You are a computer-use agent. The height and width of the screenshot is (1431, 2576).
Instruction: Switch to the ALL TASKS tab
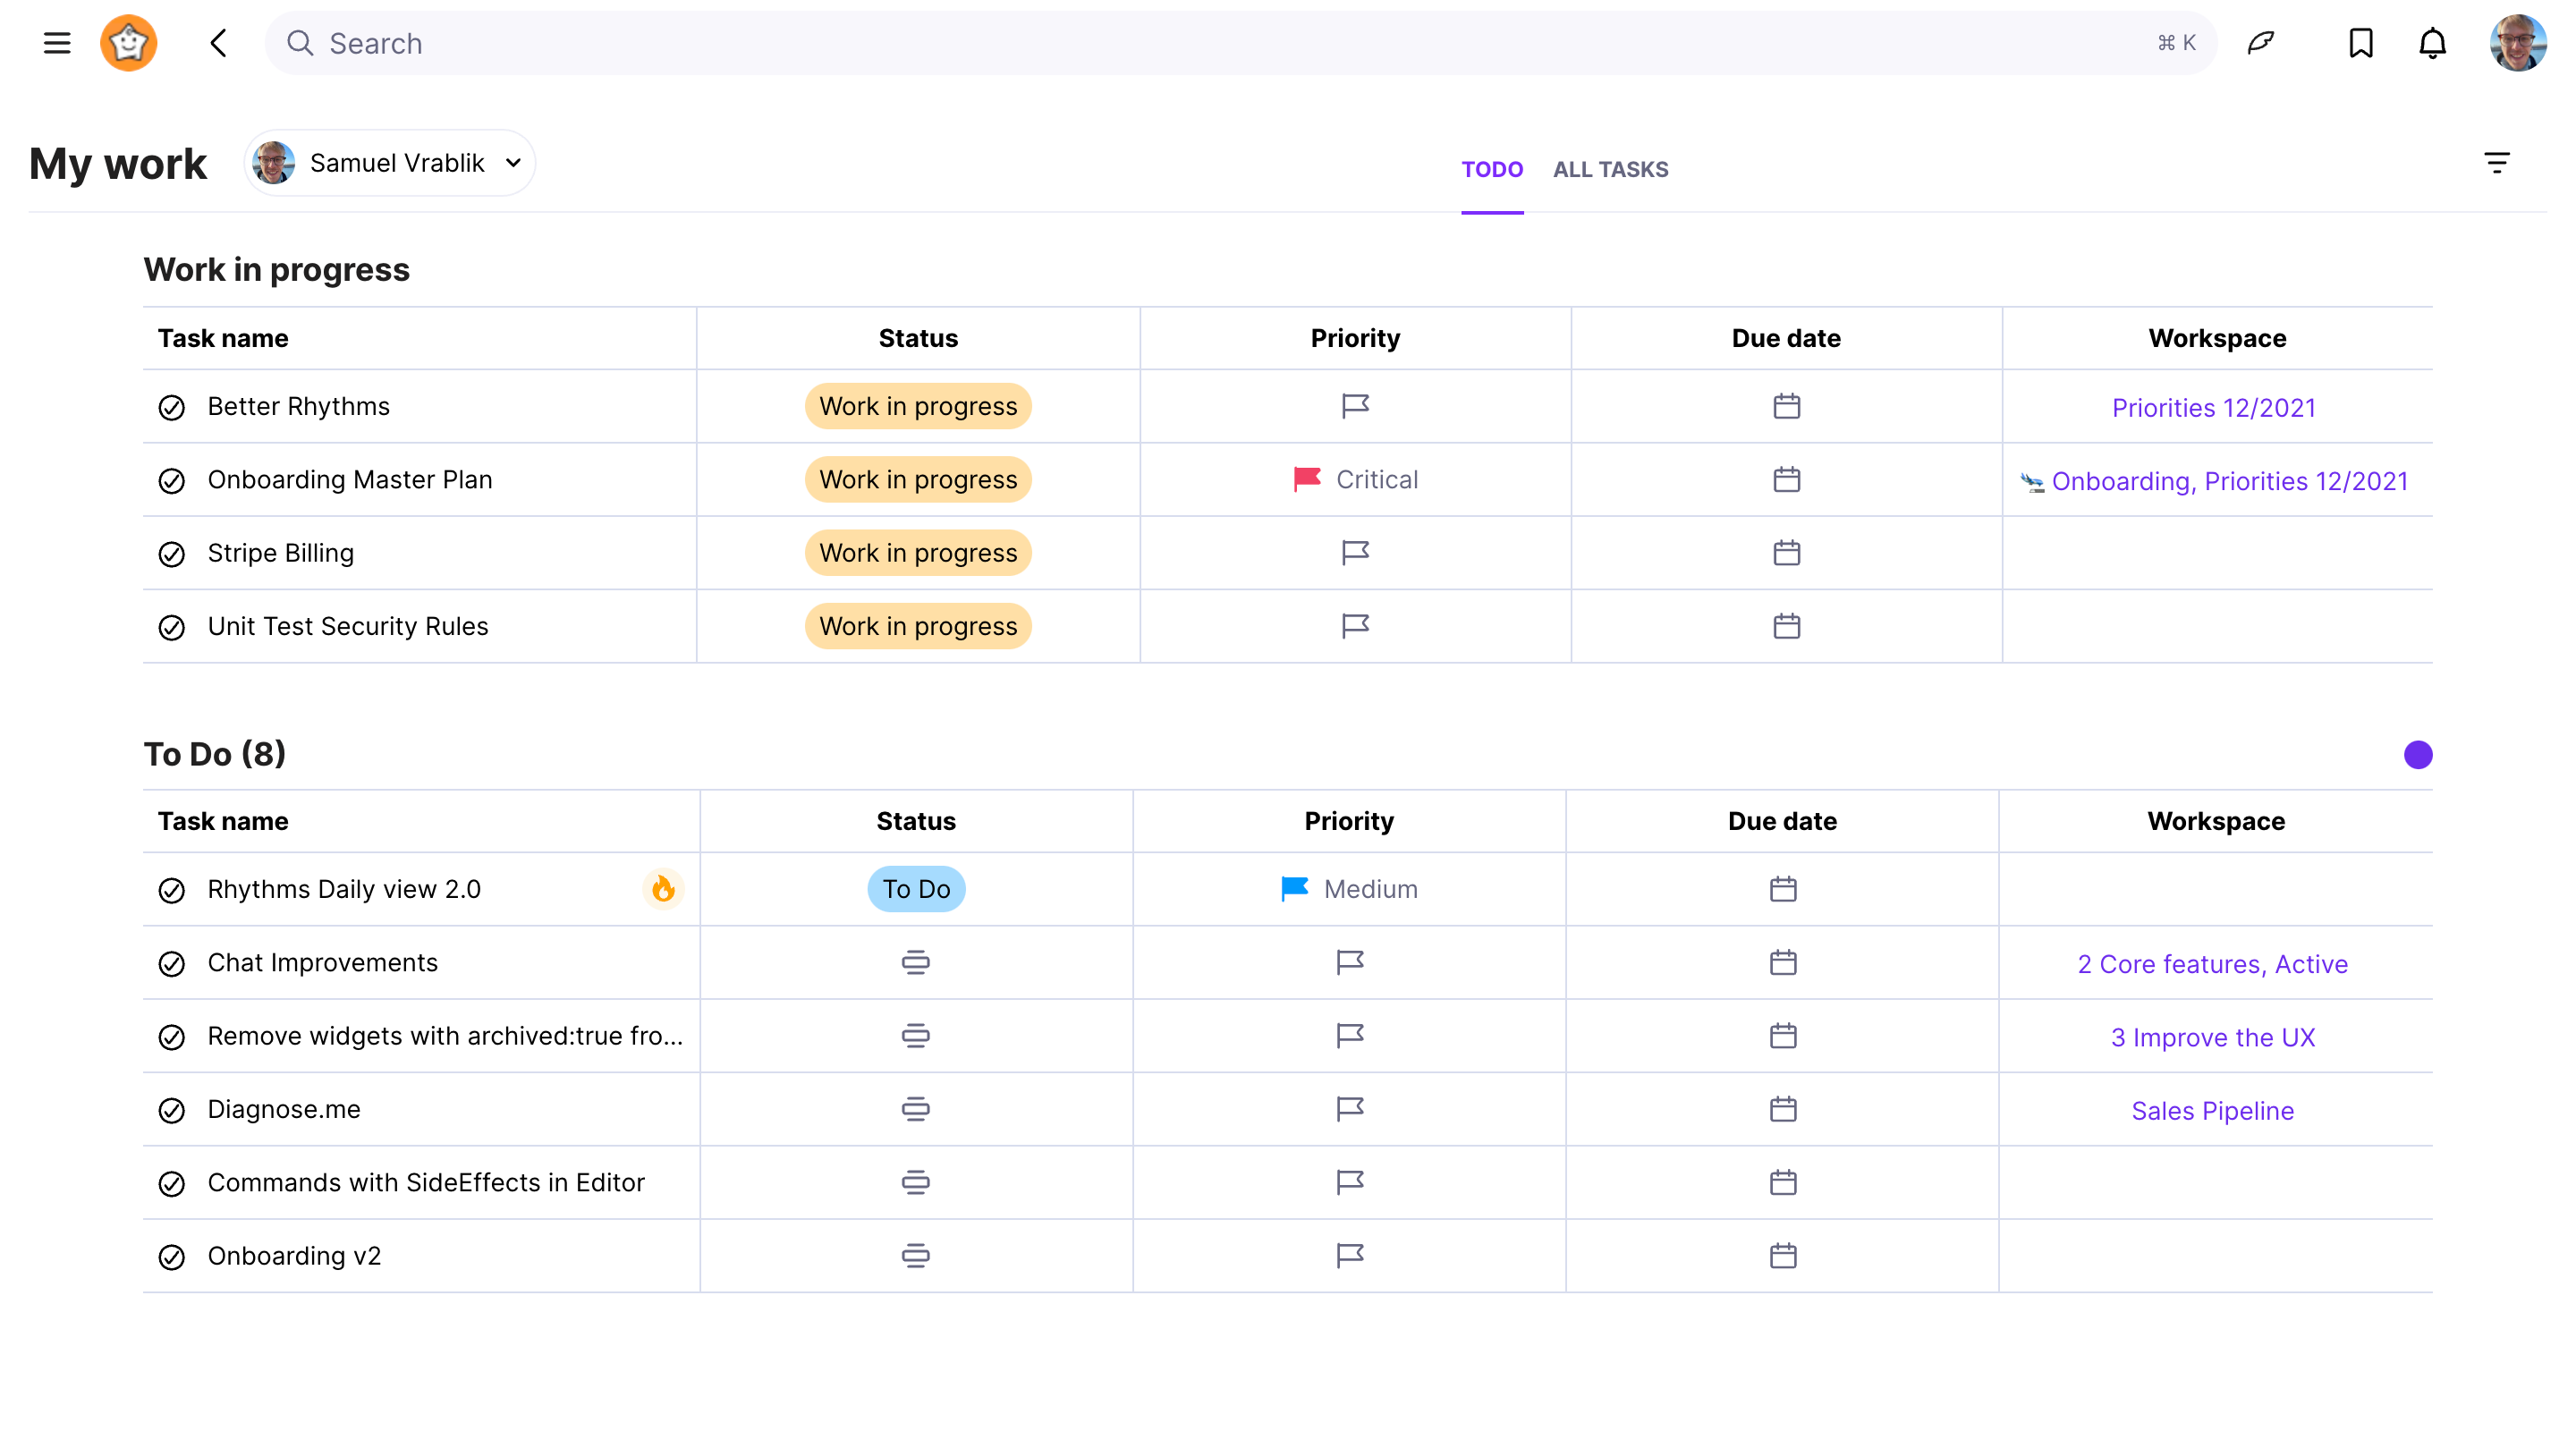1610,169
